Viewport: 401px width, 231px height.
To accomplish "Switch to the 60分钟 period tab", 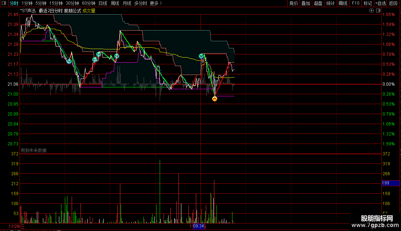I will pyautogui.click(x=89, y=3).
